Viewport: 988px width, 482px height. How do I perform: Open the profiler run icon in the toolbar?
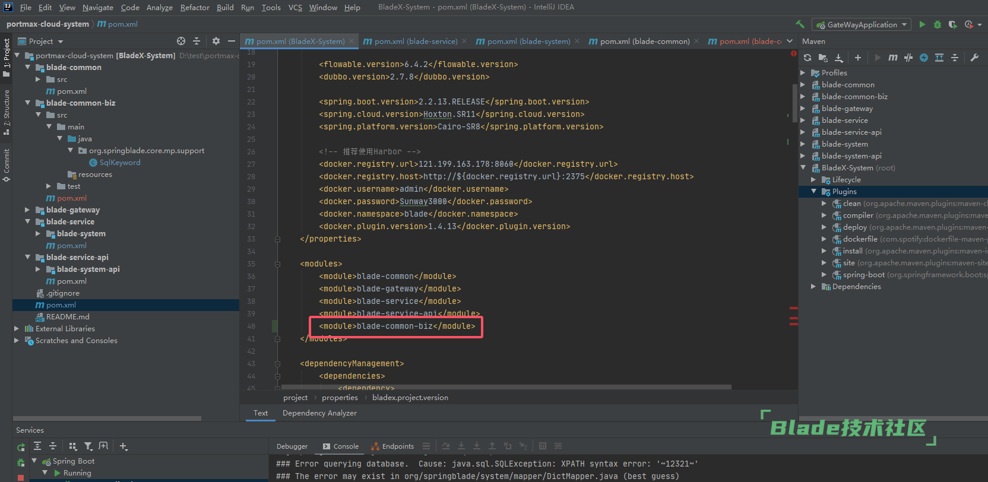(969, 24)
